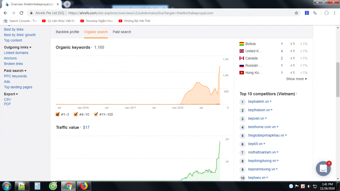Click the info icon beside Organic keywords
The width and height of the screenshot is (340, 191).
point(92,47)
